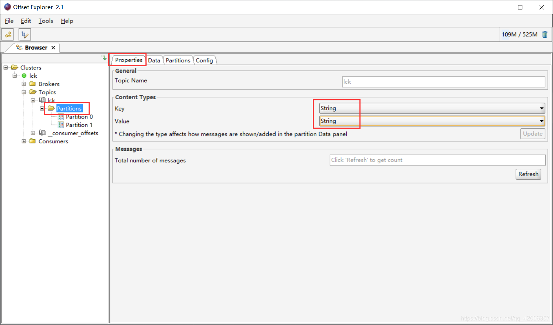553x325 pixels.
Task: Select the _consumer_offsets topic
Action: tap(73, 133)
